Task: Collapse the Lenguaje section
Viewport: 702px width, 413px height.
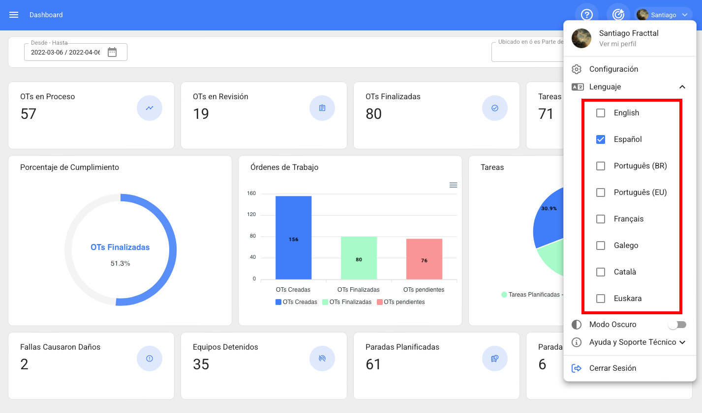Action: coord(682,87)
